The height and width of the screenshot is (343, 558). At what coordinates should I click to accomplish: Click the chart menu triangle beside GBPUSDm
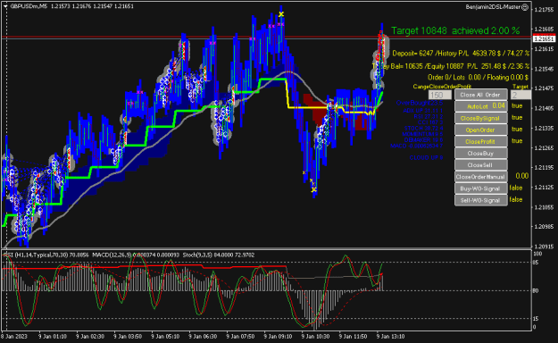(5, 6)
